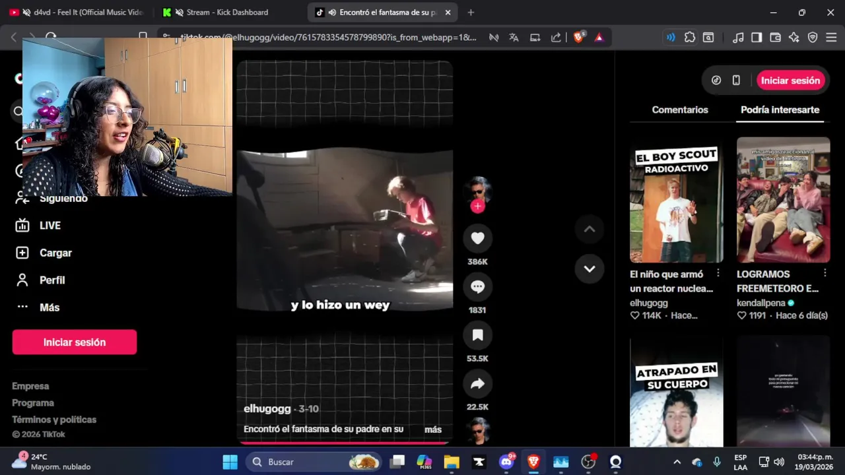
Task: Click the phone app icon in header
Action: (x=736, y=80)
